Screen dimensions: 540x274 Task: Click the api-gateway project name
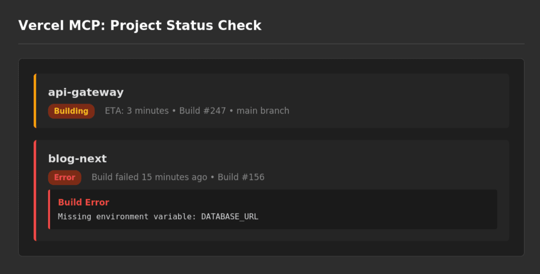[x=86, y=92]
